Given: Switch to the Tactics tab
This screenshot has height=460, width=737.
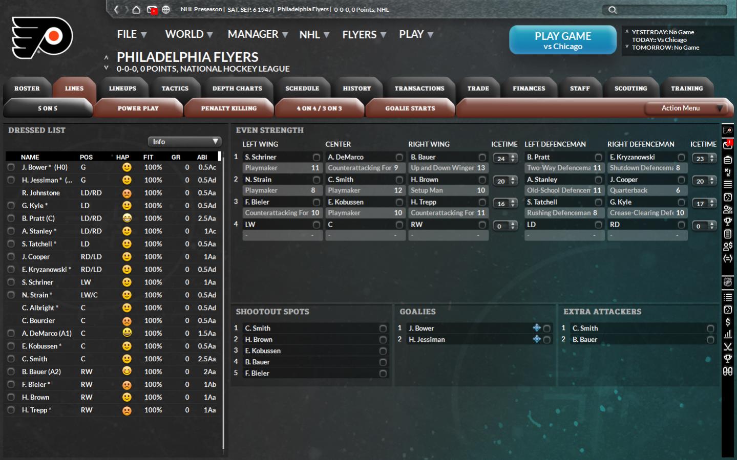Looking at the screenshot, I should pyautogui.click(x=175, y=89).
